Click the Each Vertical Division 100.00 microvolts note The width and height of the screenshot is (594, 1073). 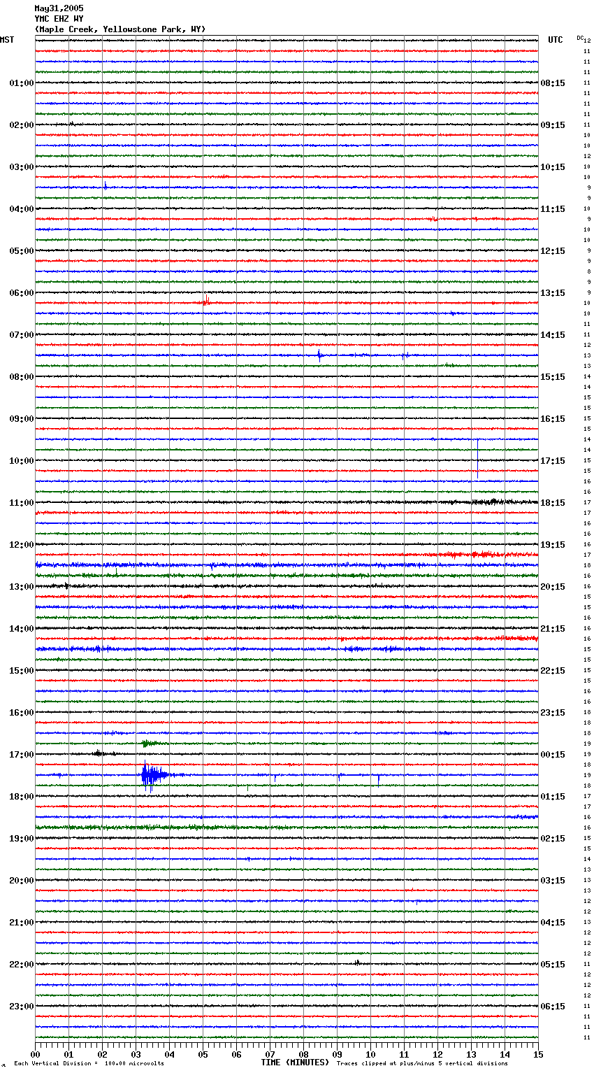point(89,1064)
